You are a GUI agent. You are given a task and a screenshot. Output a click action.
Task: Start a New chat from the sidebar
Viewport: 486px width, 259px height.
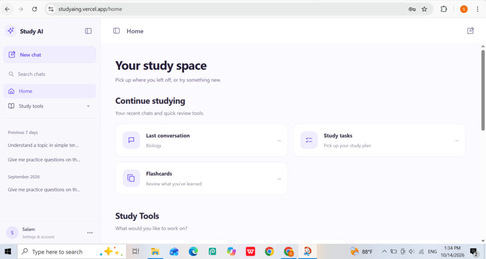(x=49, y=55)
